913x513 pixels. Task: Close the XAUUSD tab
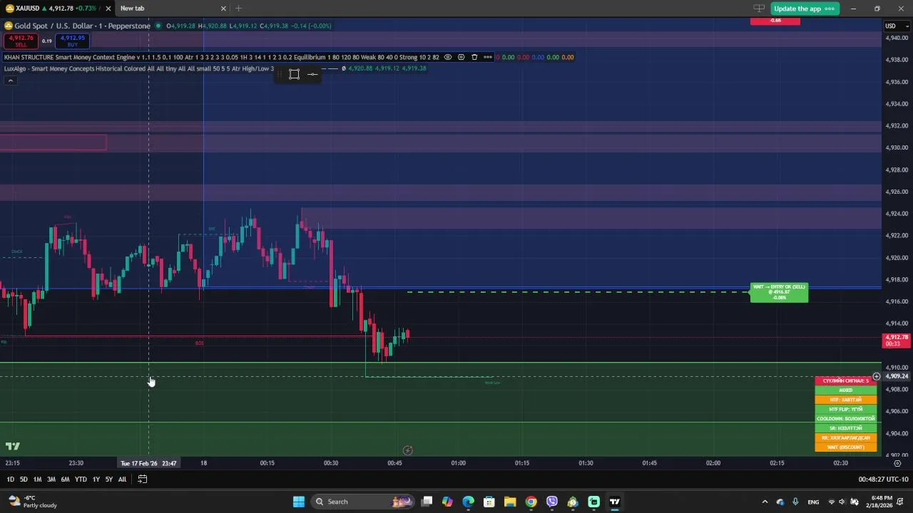pyautogui.click(x=108, y=9)
